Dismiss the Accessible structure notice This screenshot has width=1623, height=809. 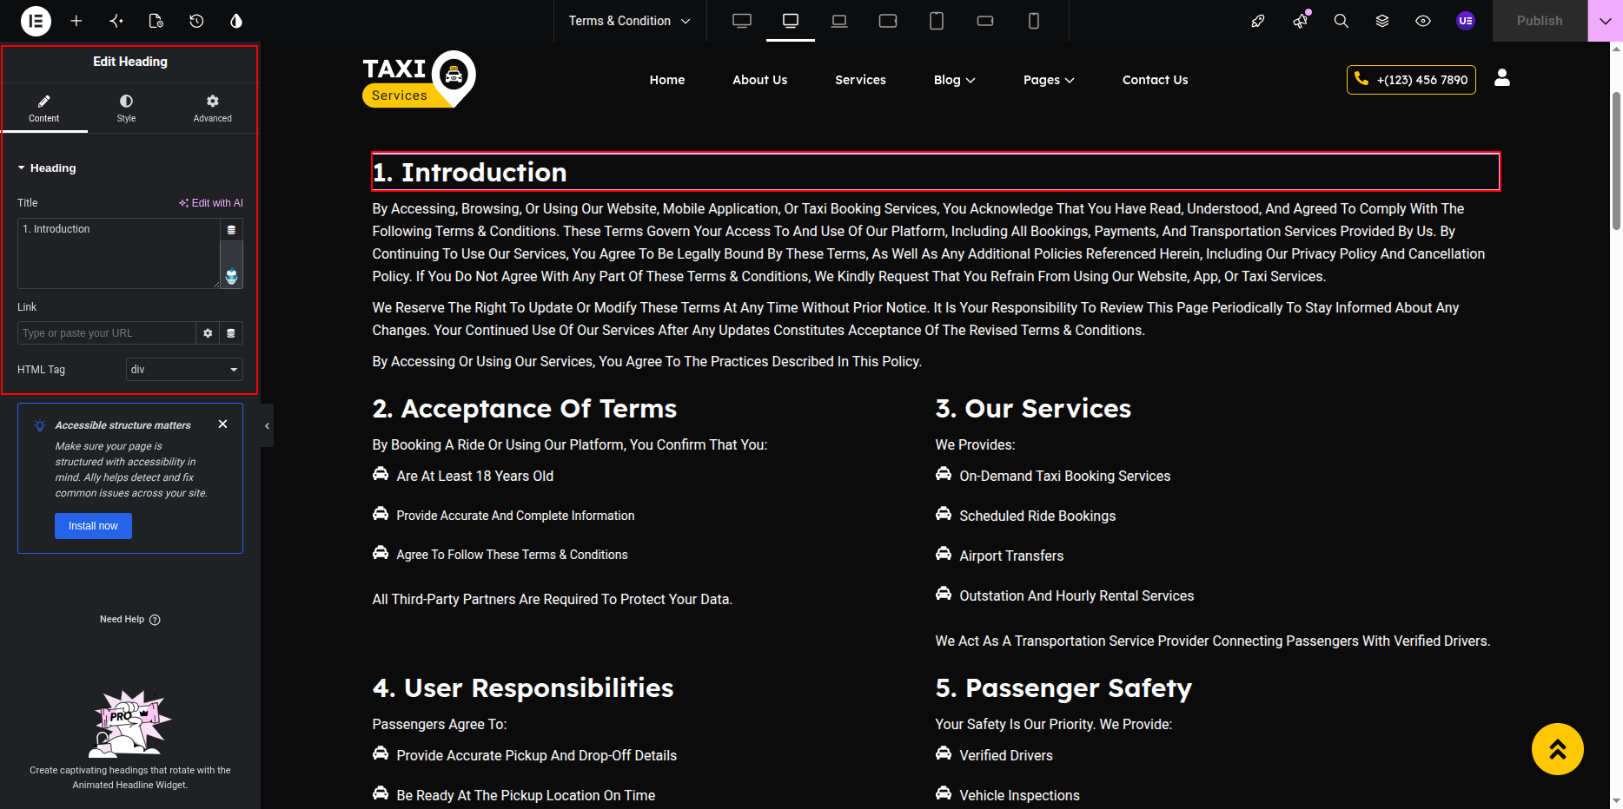[223, 424]
